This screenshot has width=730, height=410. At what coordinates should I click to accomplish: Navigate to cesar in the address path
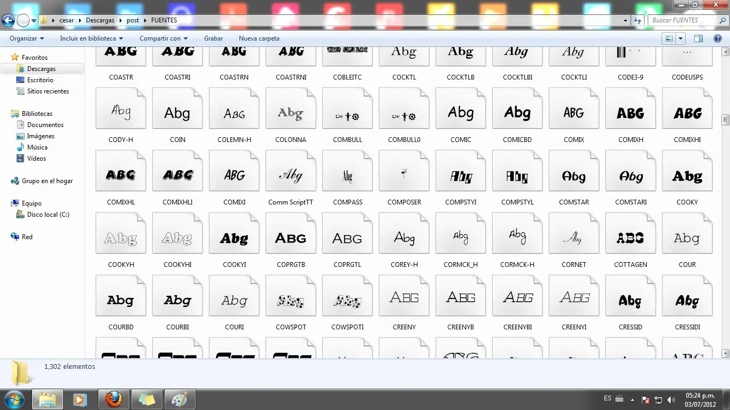point(67,20)
